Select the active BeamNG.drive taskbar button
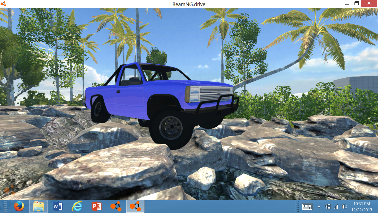Viewport: 378px width, 213px height. [135, 206]
